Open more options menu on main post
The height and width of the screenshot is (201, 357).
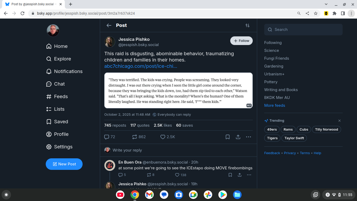(x=249, y=137)
